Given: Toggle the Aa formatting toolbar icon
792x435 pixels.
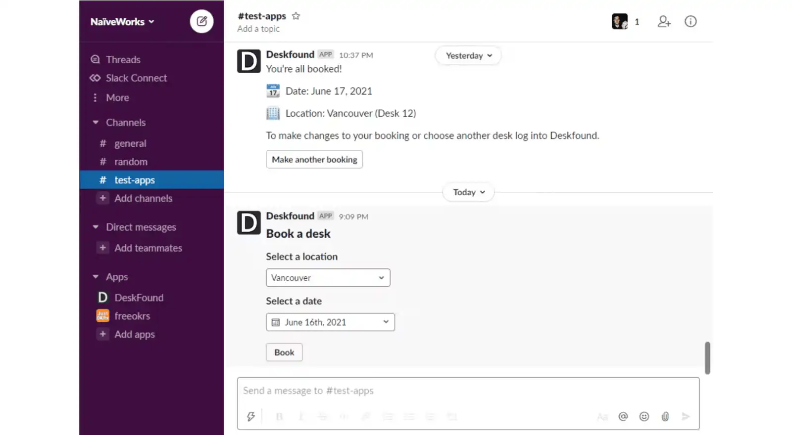Looking at the screenshot, I should (x=602, y=417).
